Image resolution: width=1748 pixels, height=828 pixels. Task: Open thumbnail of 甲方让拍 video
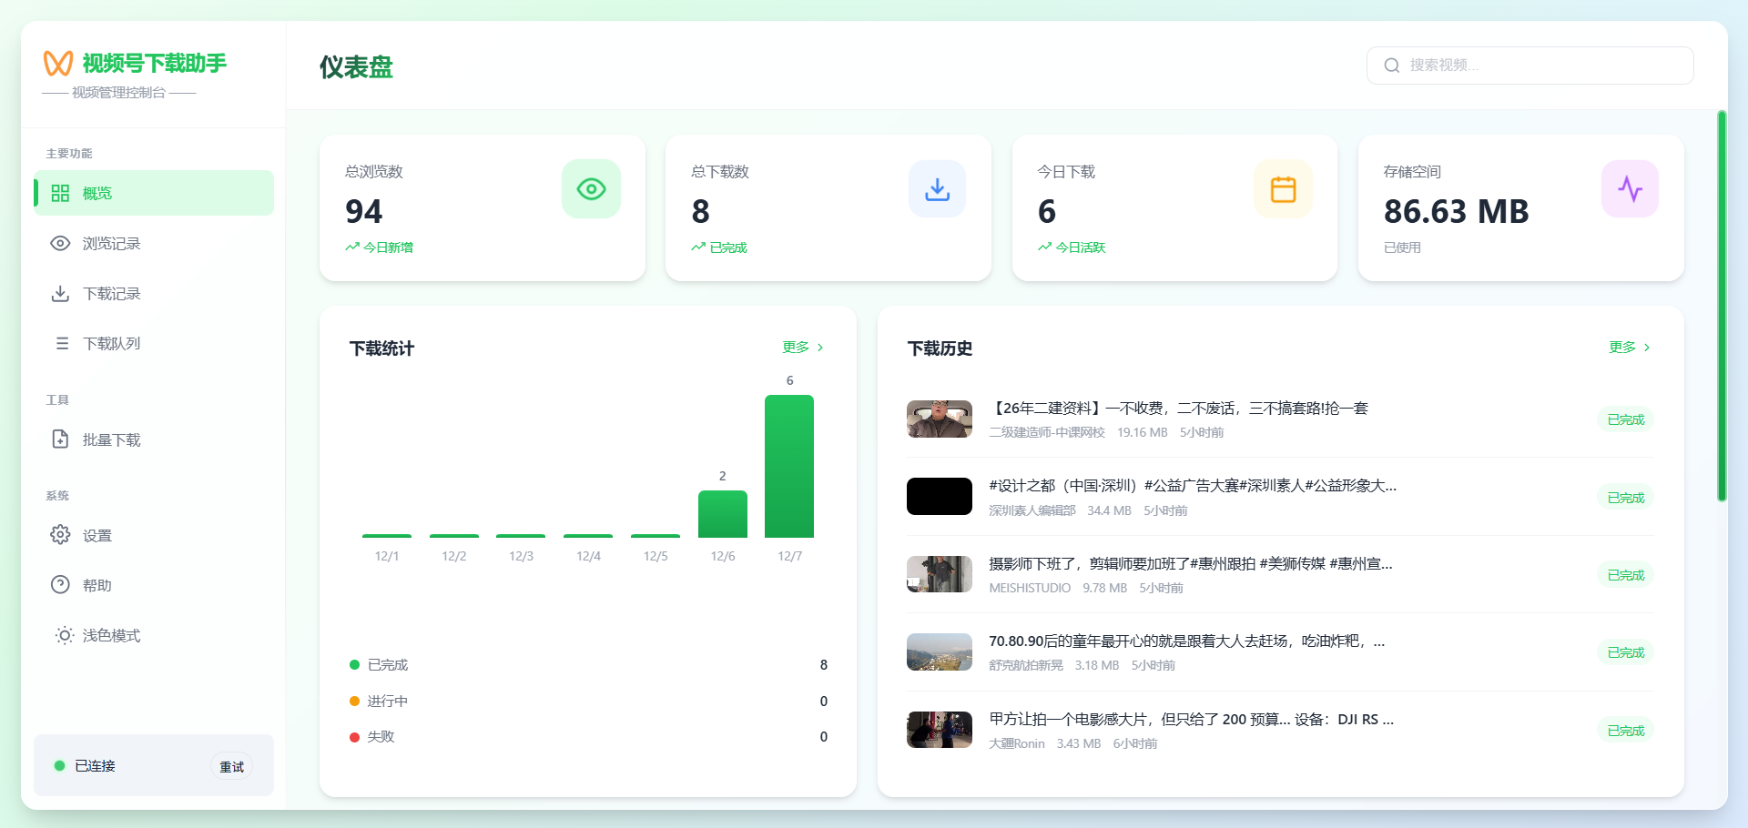point(940,730)
